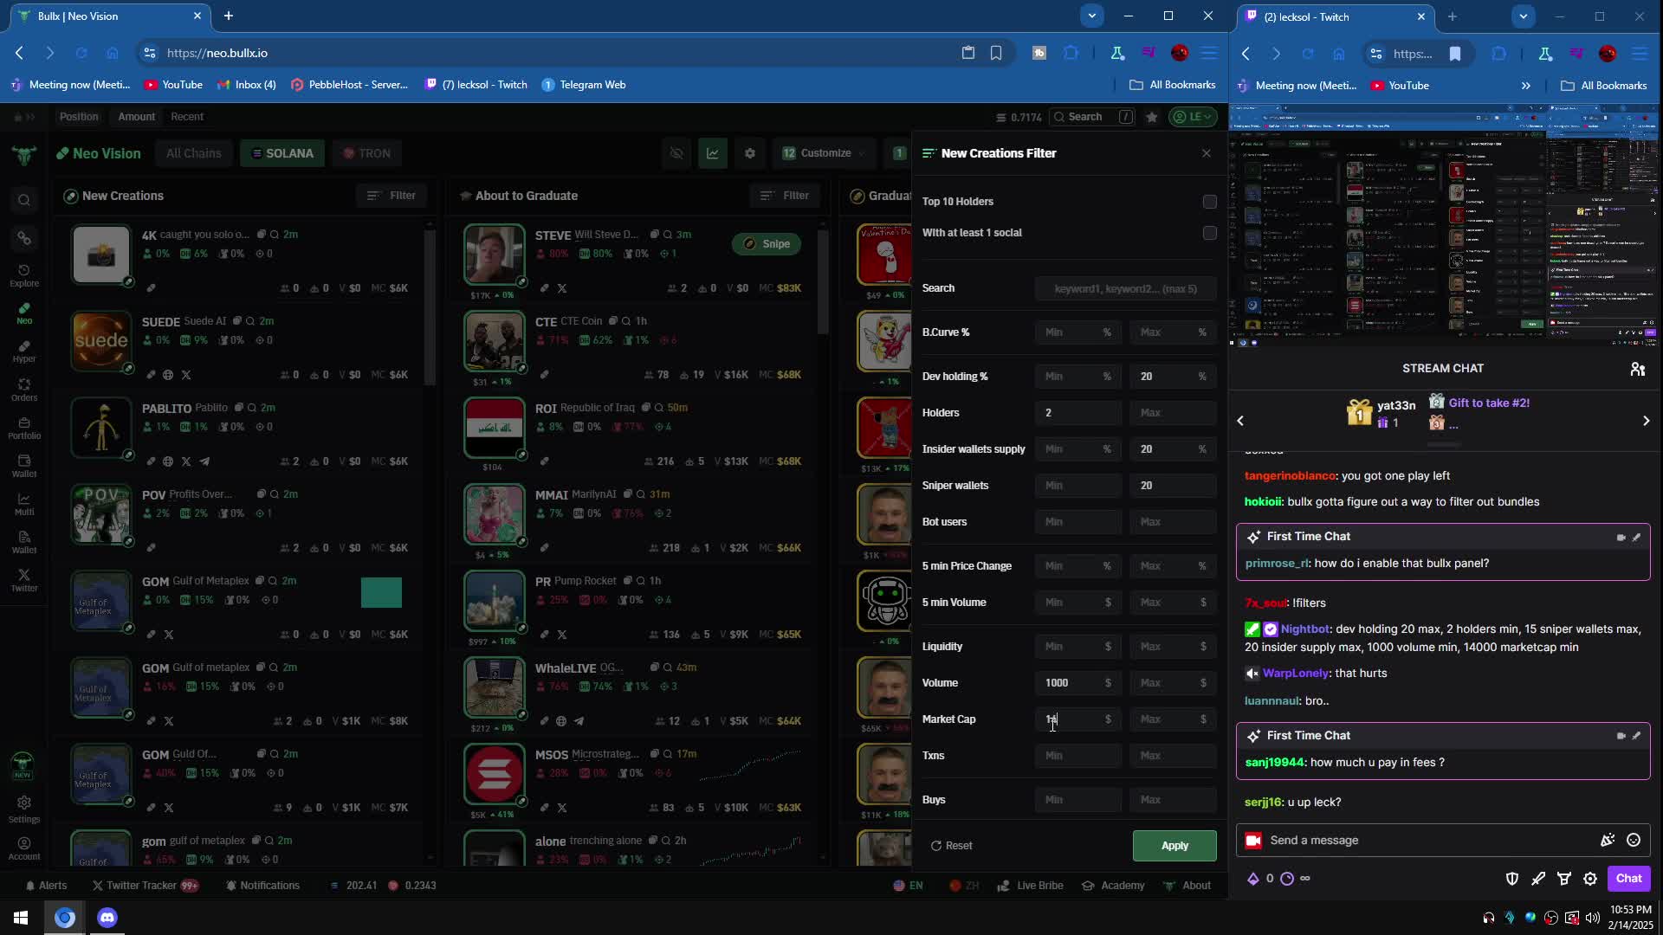Click the Twitch Chat send button
The width and height of the screenshot is (1663, 935).
click(1628, 879)
